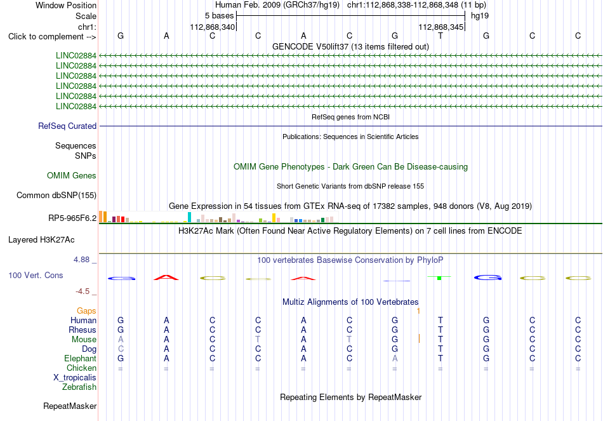Click 'Multiz Alignments of 100 Vertebrates' title
The image size is (603, 421).
[x=350, y=302]
